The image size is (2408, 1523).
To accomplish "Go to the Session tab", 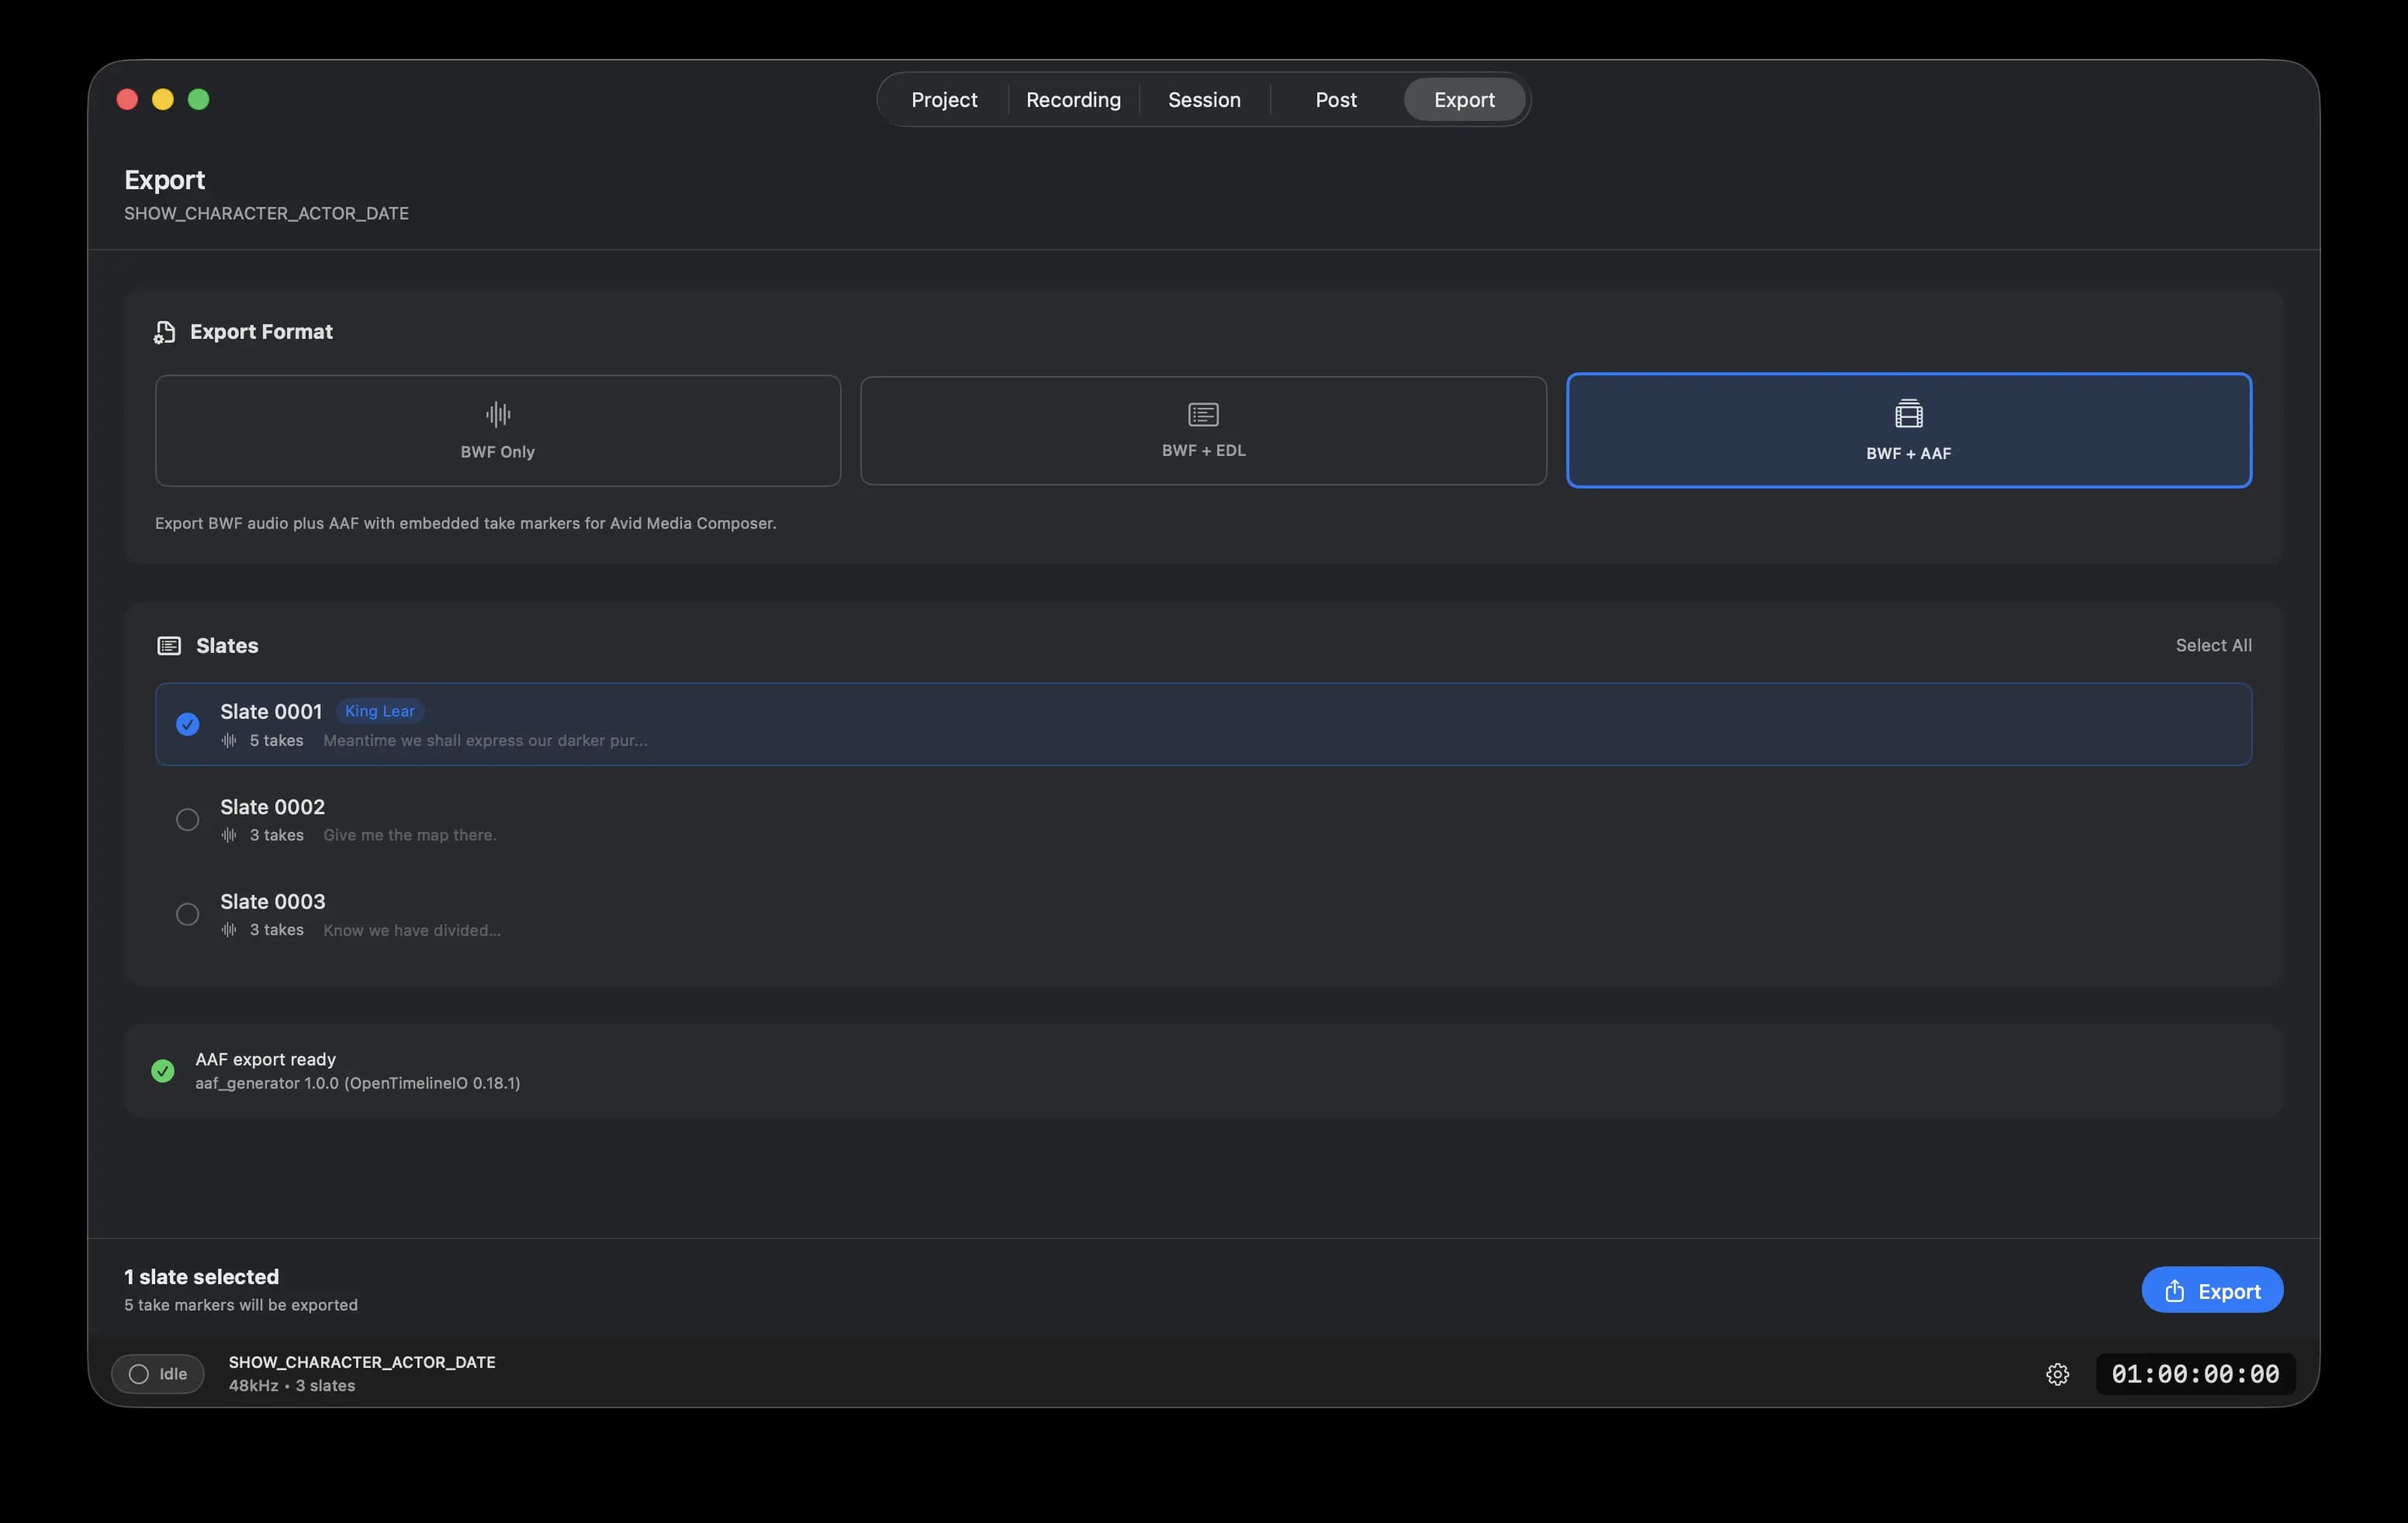I will (1204, 100).
